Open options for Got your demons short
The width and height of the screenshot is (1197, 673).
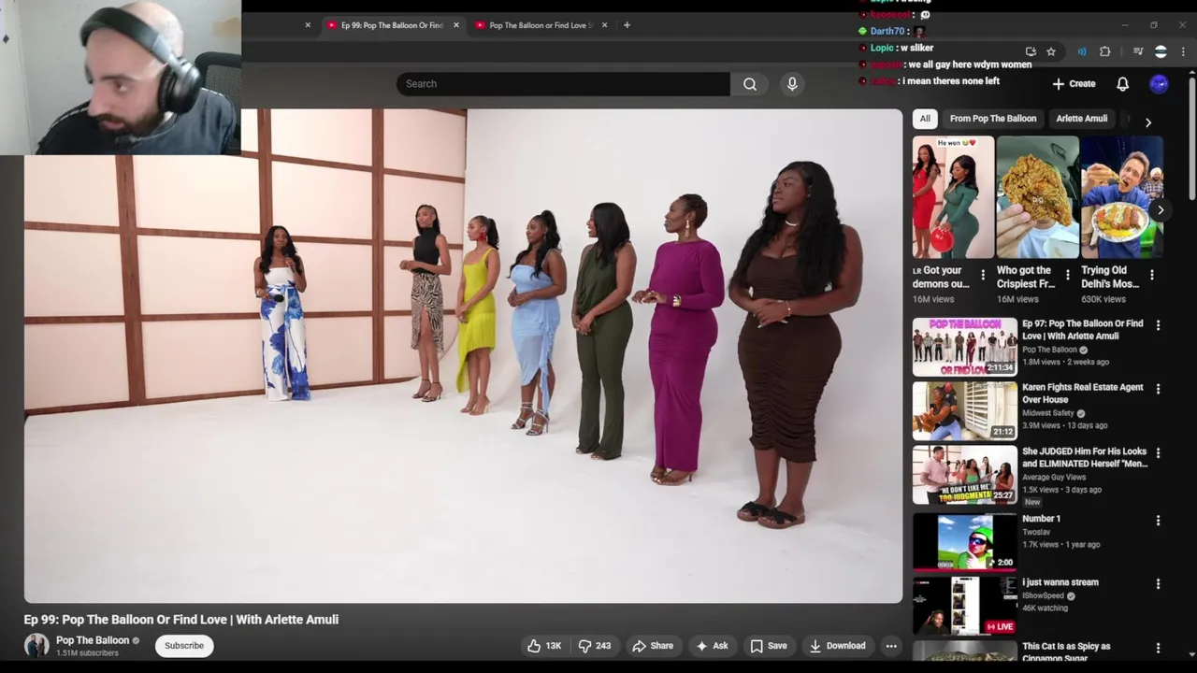point(982,275)
